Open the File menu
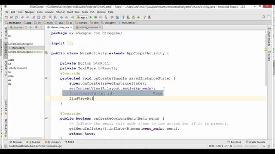Image resolution: width=275 pixels, height=154 pixels. point(6,12)
